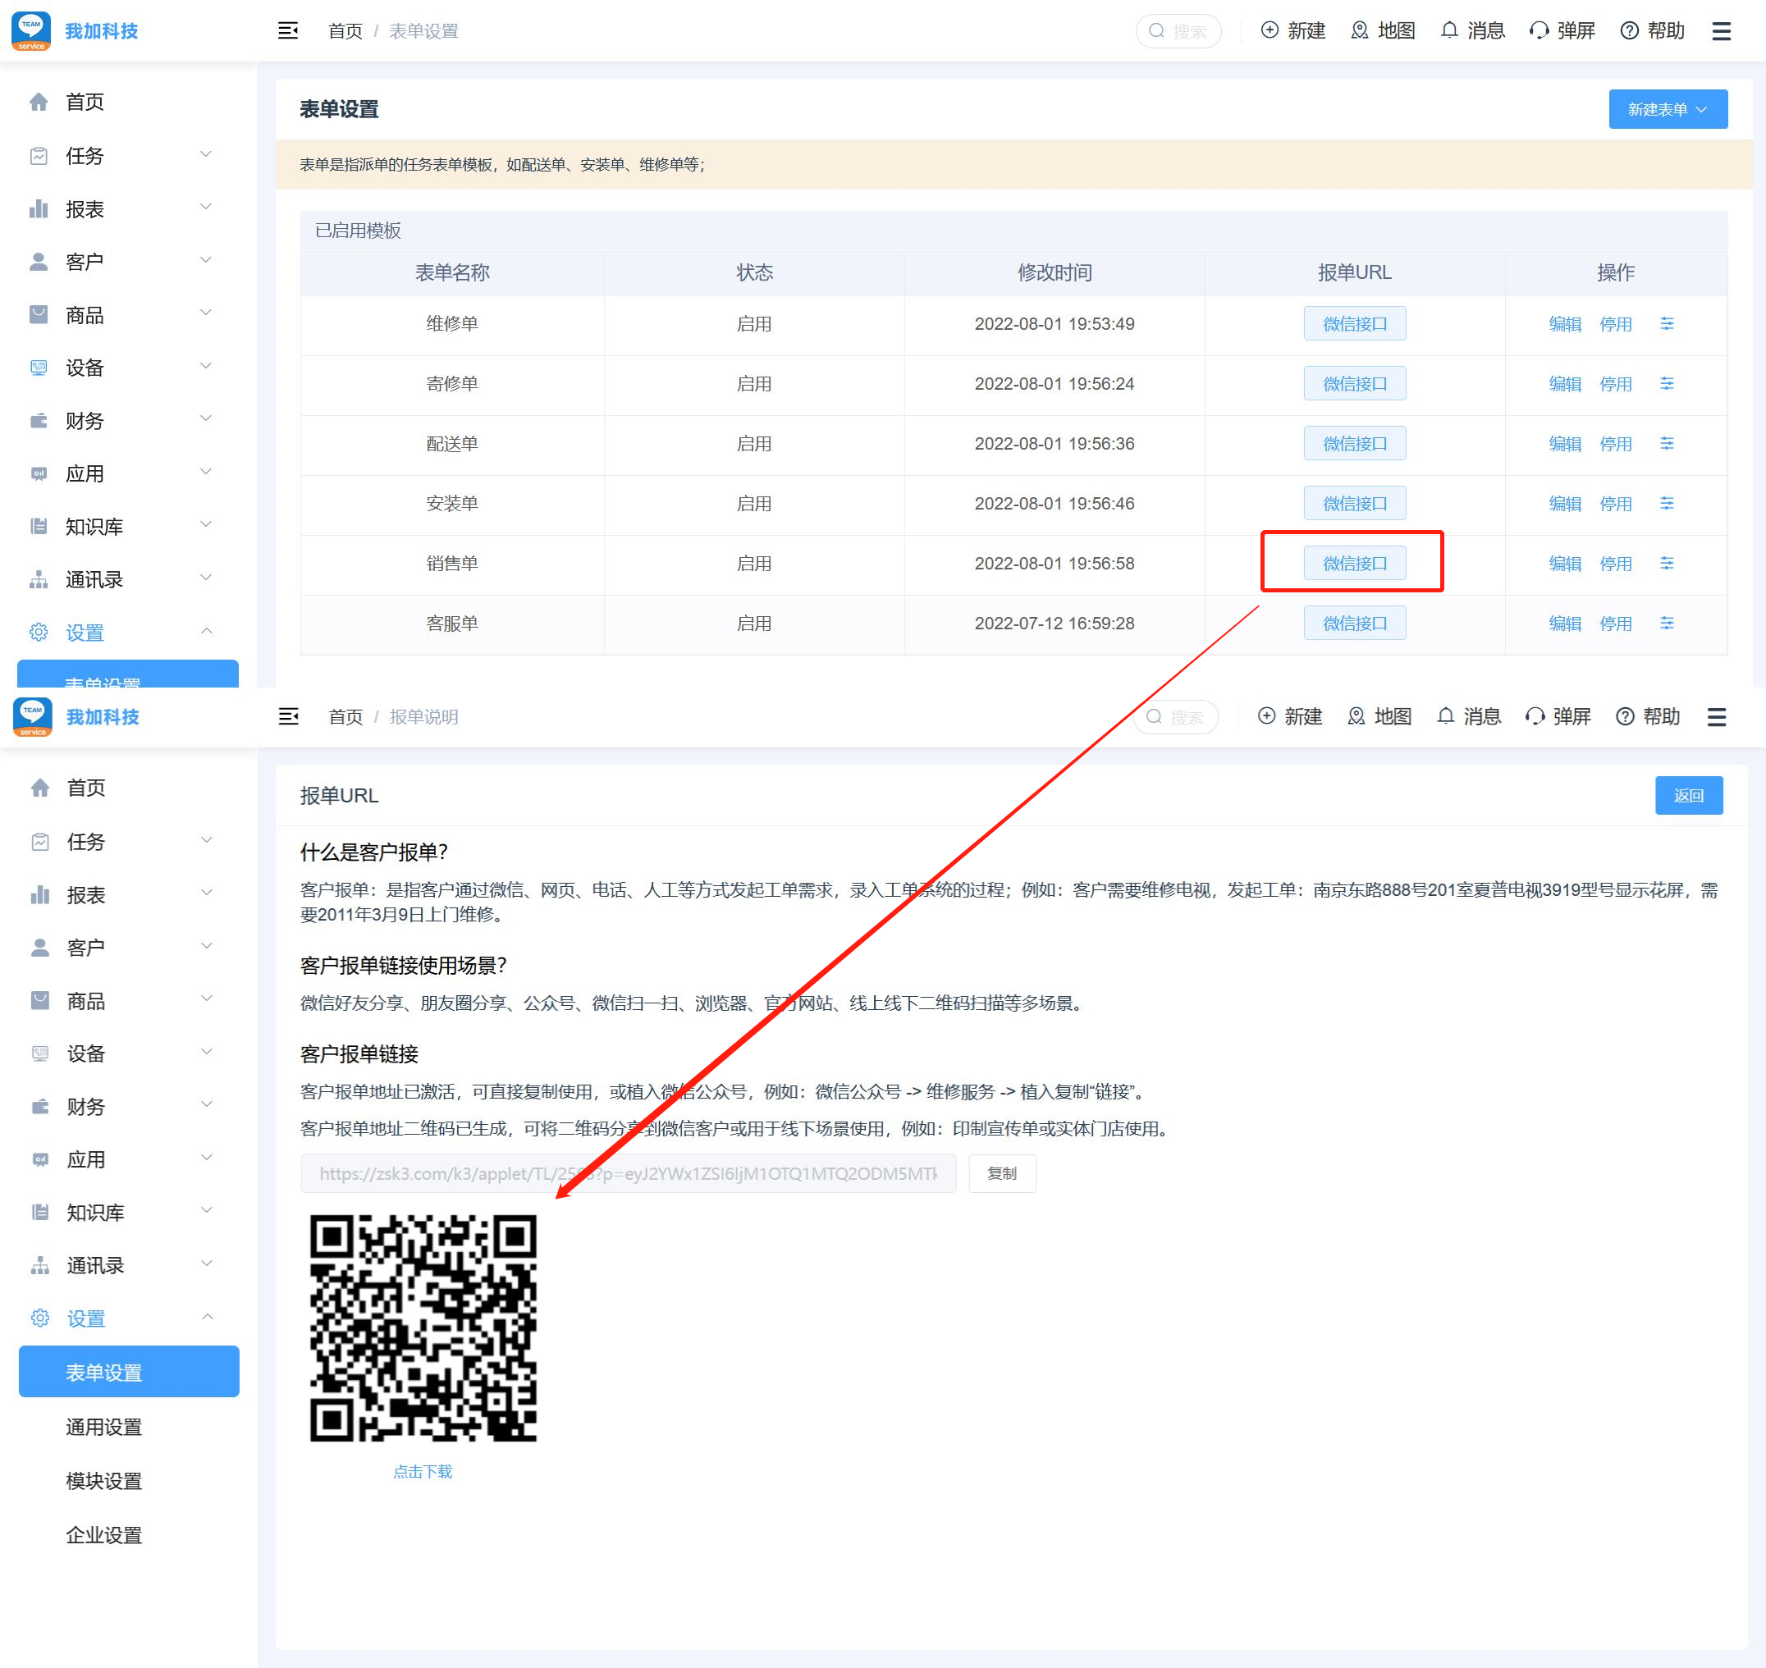The image size is (1766, 1668).
Task: Click the settings sliders icon in 维修单 row
Action: click(x=1667, y=323)
